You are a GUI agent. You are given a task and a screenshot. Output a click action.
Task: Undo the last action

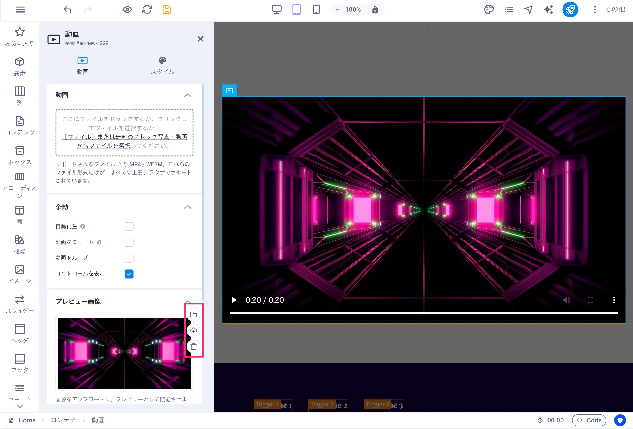(x=68, y=10)
